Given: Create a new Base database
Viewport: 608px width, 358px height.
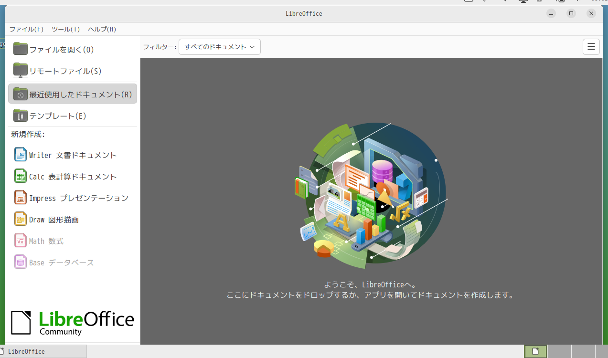Looking at the screenshot, I should click(54, 263).
